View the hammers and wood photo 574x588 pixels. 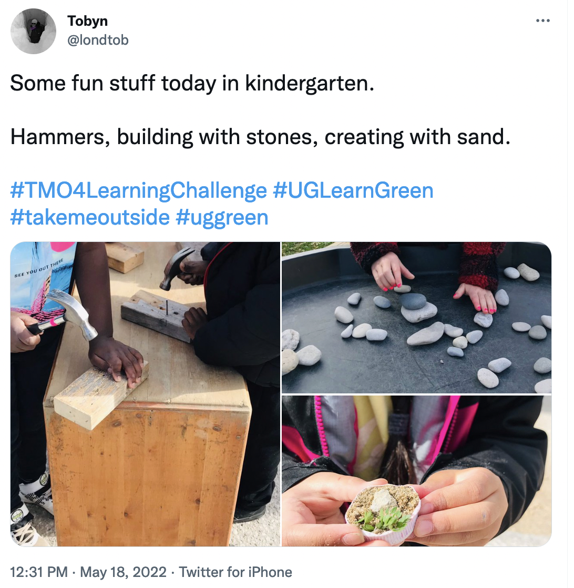[146, 394]
